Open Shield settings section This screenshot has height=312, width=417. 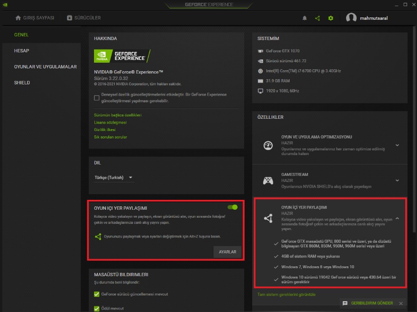[x=22, y=82]
